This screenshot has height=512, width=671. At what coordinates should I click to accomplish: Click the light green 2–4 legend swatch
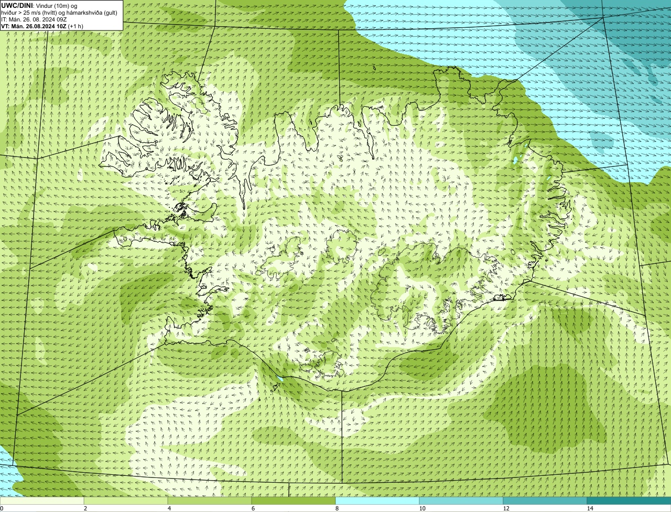[x=126, y=500]
